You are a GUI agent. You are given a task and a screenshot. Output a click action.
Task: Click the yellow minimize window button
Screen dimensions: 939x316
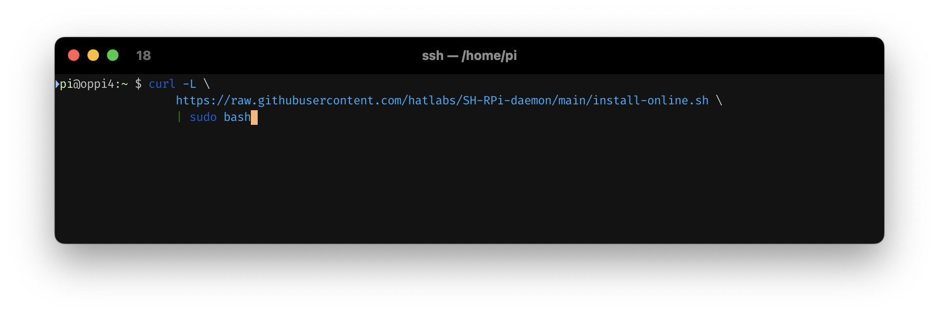click(93, 56)
